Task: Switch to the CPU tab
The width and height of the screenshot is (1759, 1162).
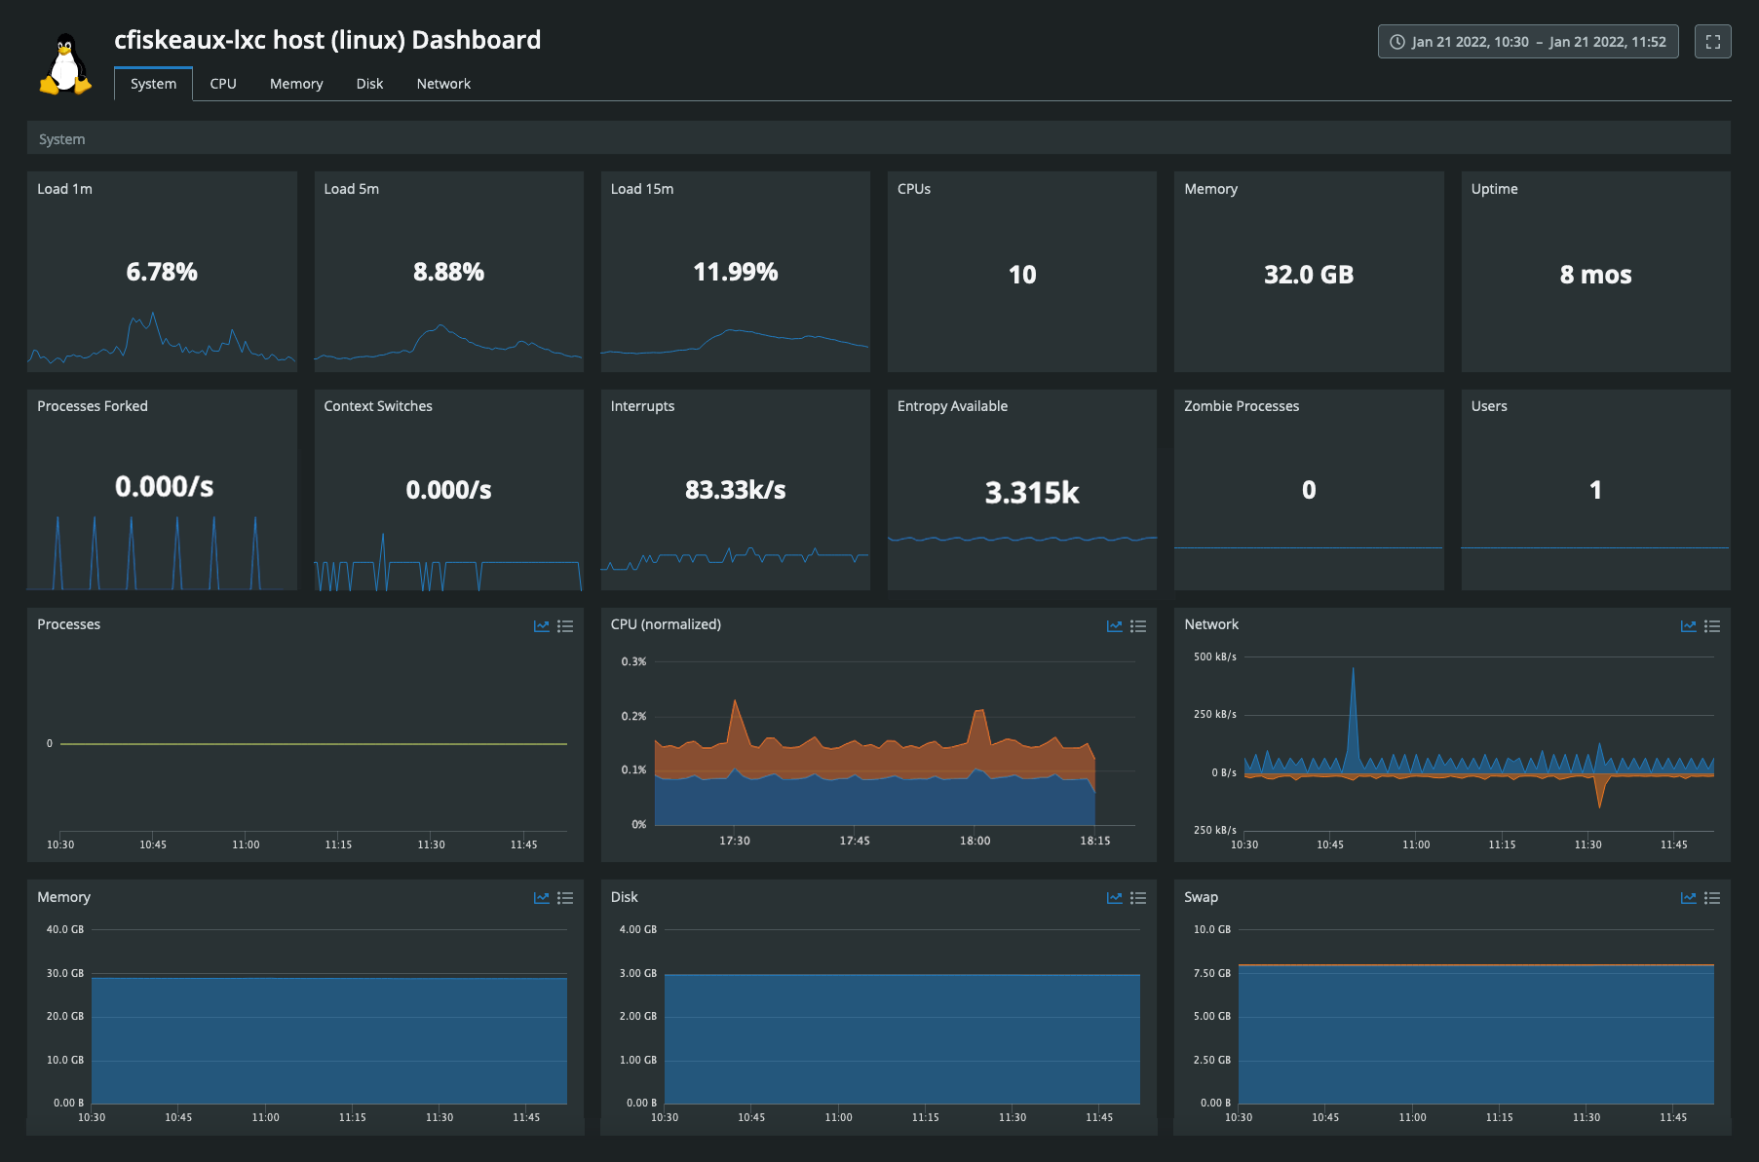Action: [223, 84]
